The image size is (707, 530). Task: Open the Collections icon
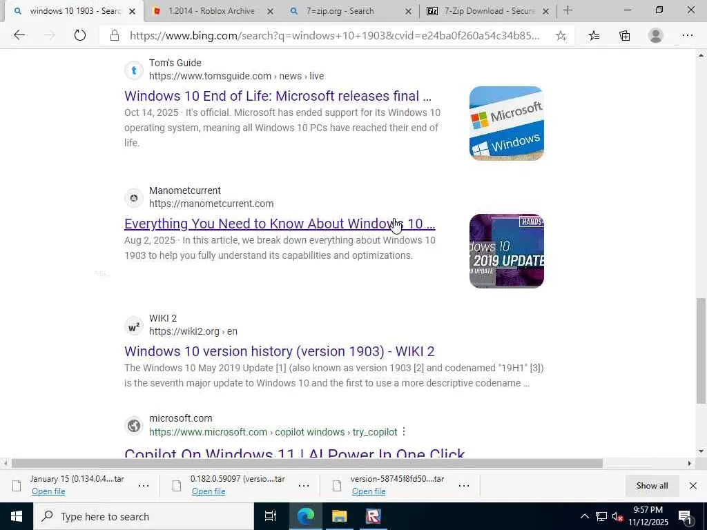click(624, 36)
